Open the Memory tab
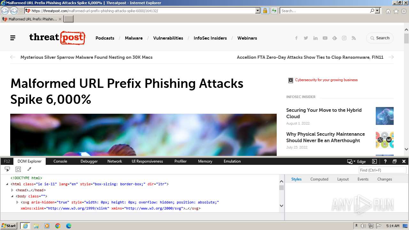The width and height of the screenshot is (409, 230). point(205,161)
